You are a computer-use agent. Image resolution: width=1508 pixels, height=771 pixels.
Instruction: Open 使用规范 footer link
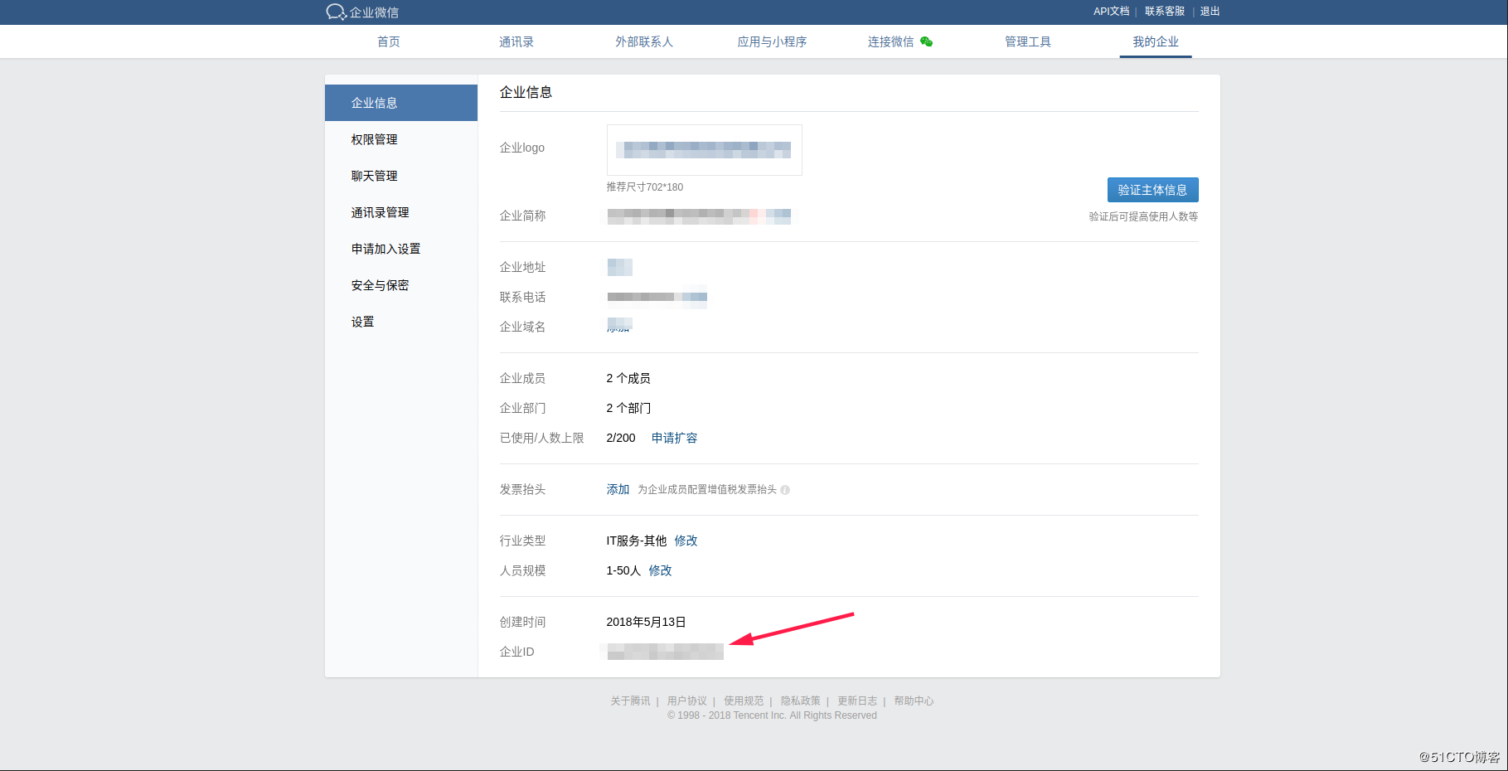pos(744,701)
